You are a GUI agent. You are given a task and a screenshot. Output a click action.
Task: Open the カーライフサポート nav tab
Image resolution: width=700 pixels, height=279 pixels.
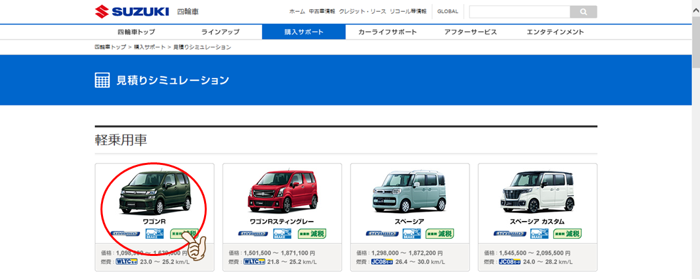(388, 32)
